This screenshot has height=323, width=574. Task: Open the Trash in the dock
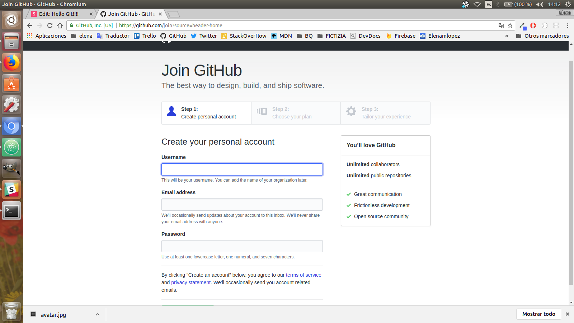(11, 311)
